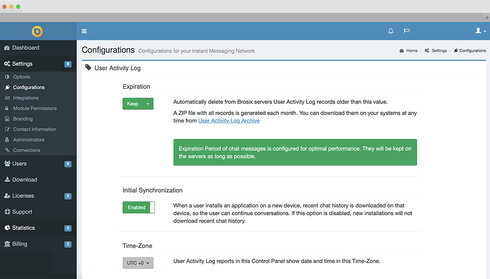The width and height of the screenshot is (490, 279).
Task: Open the UTC +0 time-zone dropdown
Action: [x=138, y=263]
